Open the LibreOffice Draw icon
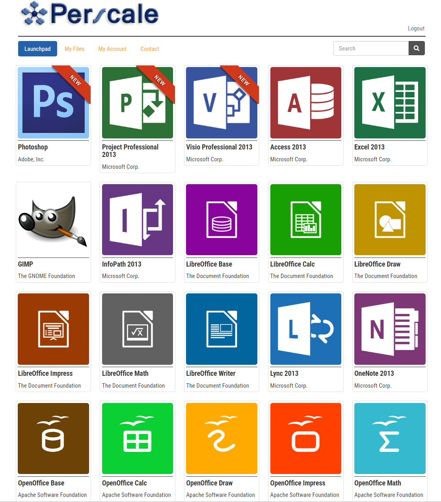441x502 pixels. 390,220
